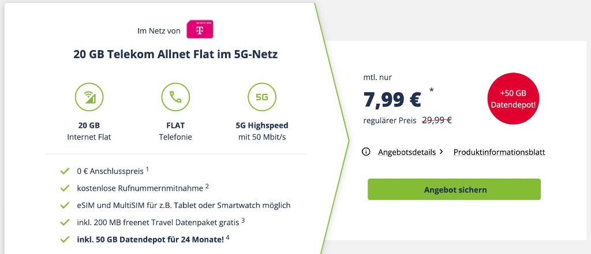The image size is (591, 254).
Task: Click the asterisk beside the 7,99 € price
Action: pyautogui.click(x=431, y=90)
